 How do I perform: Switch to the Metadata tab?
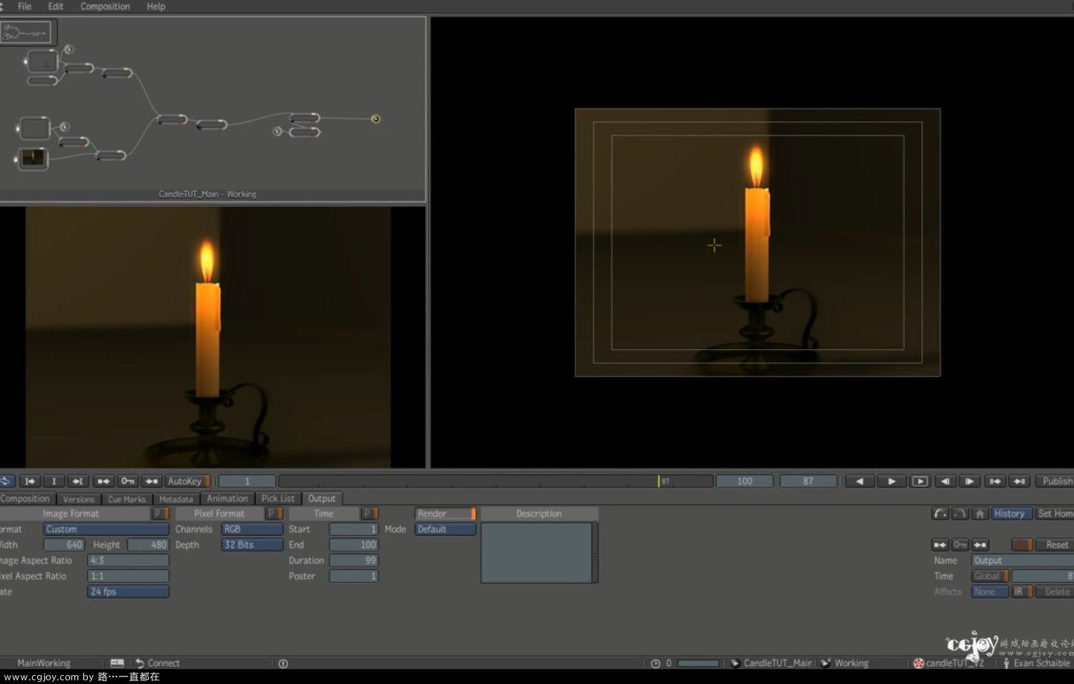[x=176, y=499]
